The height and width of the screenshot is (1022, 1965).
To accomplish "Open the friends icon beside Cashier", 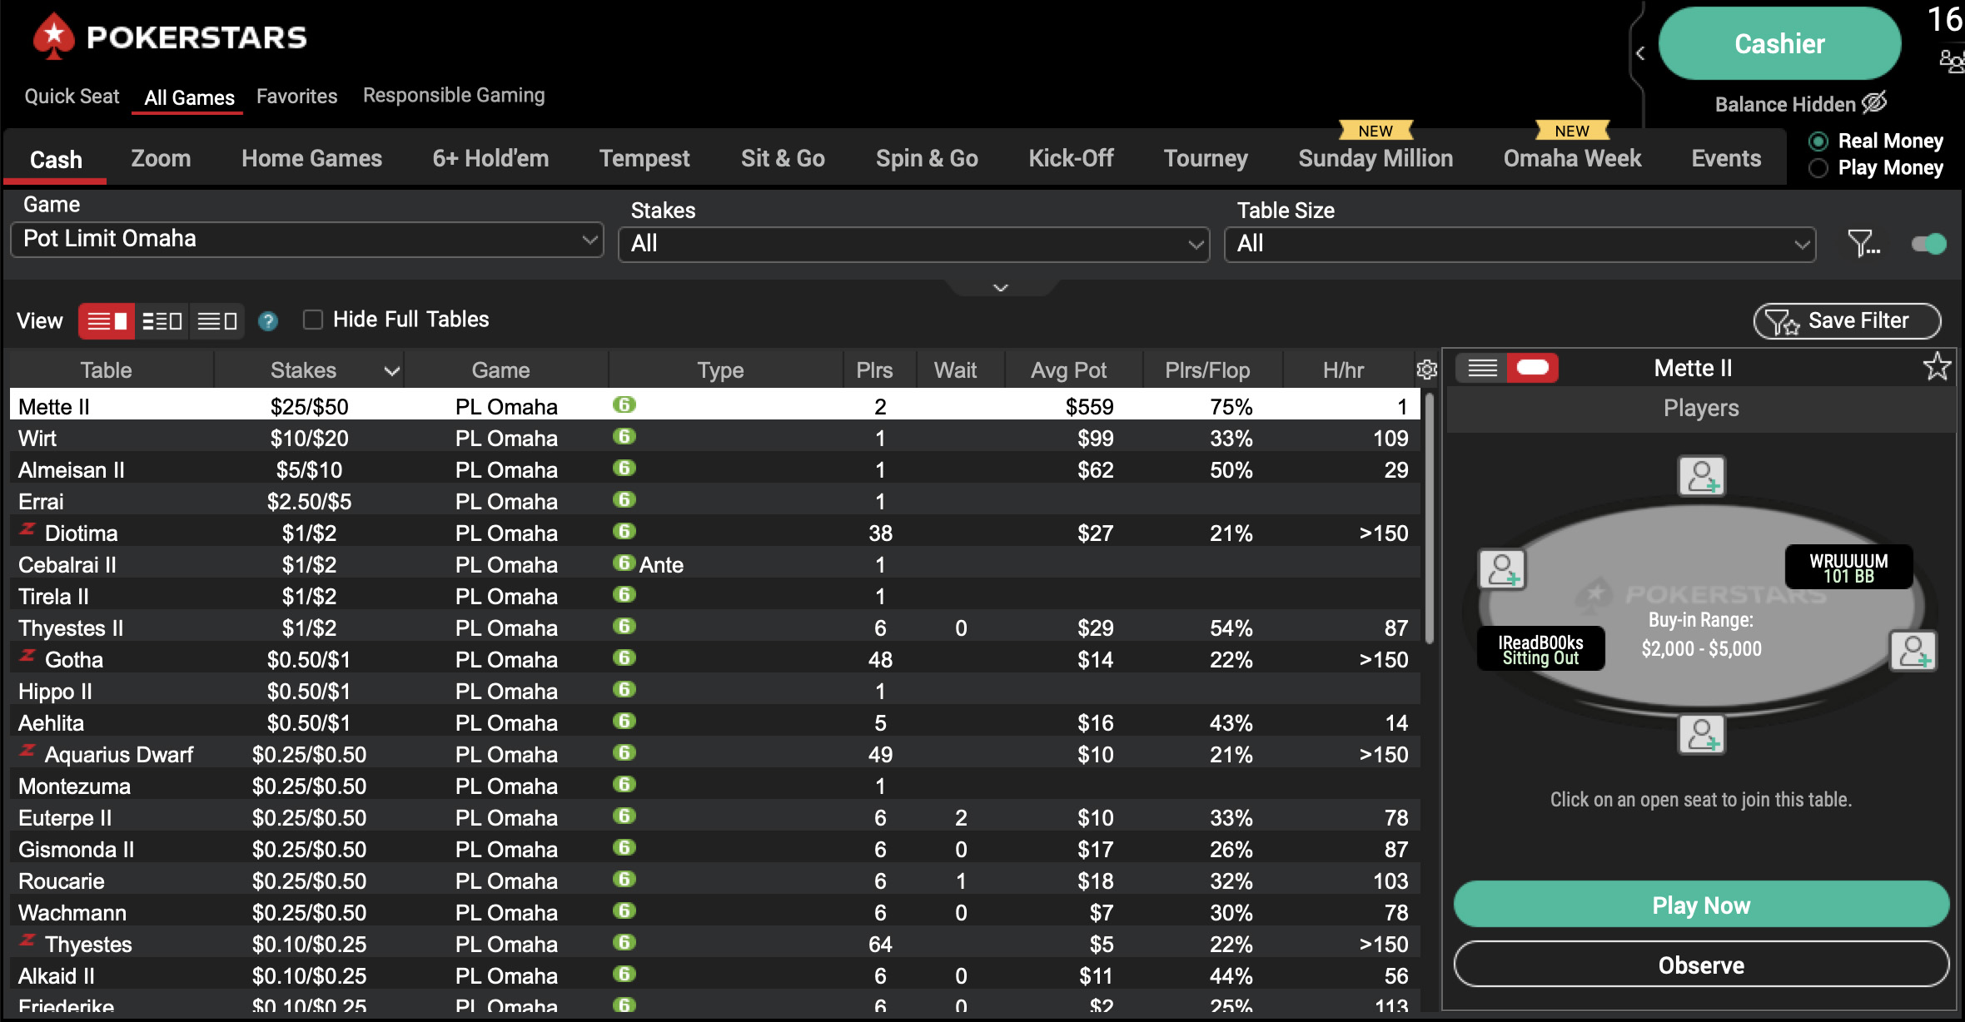I will coord(1952,62).
